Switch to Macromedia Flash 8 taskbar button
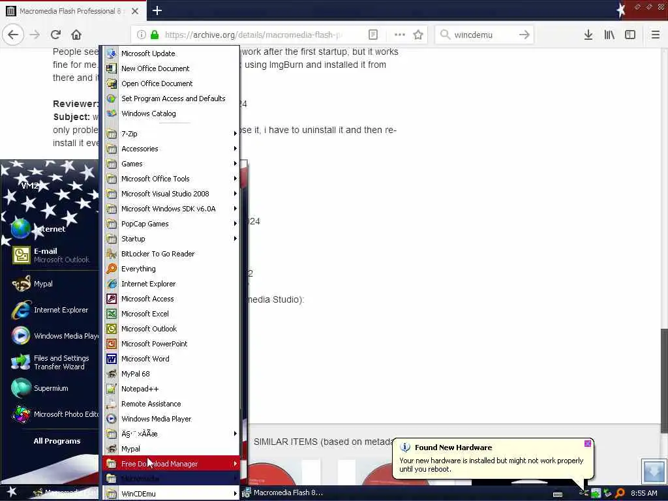Image resolution: width=668 pixels, height=501 pixels. pos(283,493)
